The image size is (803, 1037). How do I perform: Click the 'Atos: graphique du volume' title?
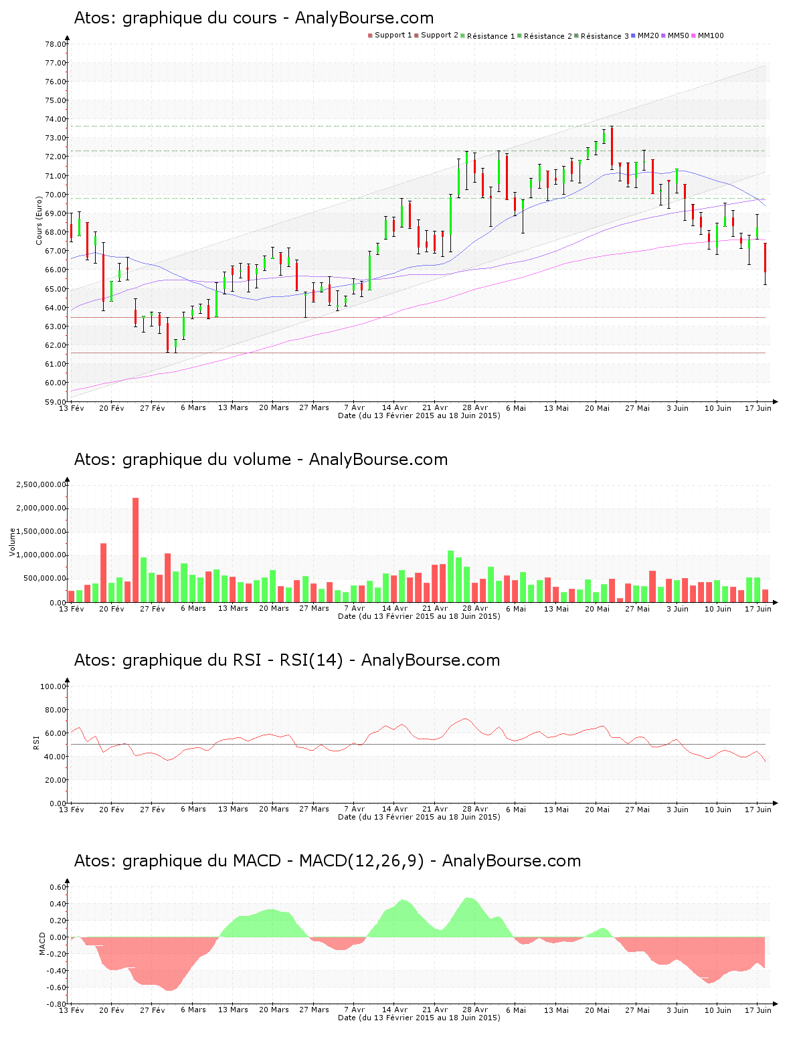tap(261, 460)
